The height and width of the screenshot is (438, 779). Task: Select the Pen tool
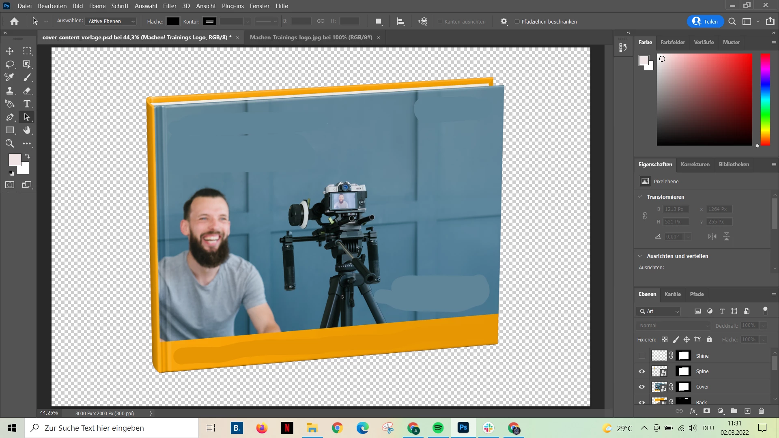coord(10,117)
